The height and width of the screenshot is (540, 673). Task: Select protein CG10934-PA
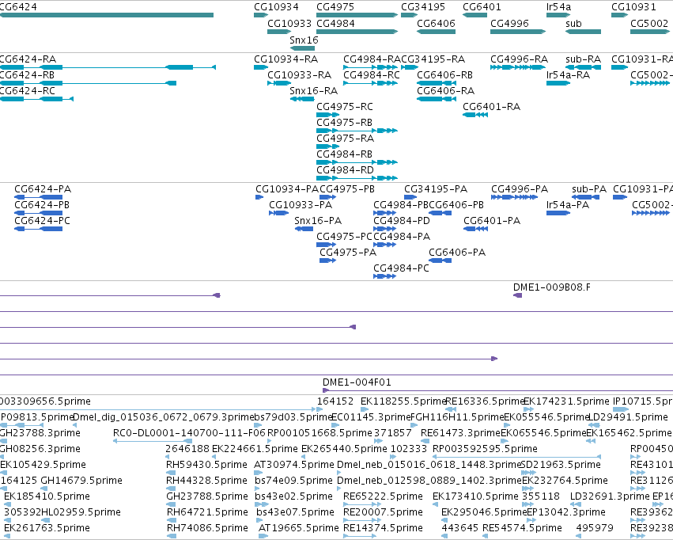[259, 197]
